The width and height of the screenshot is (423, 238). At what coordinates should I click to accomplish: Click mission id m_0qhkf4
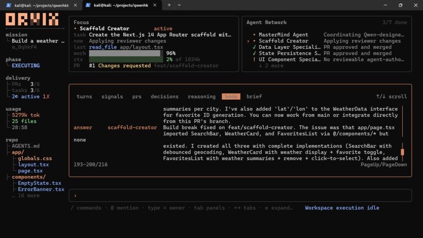(x=24, y=47)
